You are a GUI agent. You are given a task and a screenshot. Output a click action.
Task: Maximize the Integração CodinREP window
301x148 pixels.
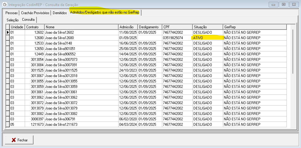[x=283, y=4]
